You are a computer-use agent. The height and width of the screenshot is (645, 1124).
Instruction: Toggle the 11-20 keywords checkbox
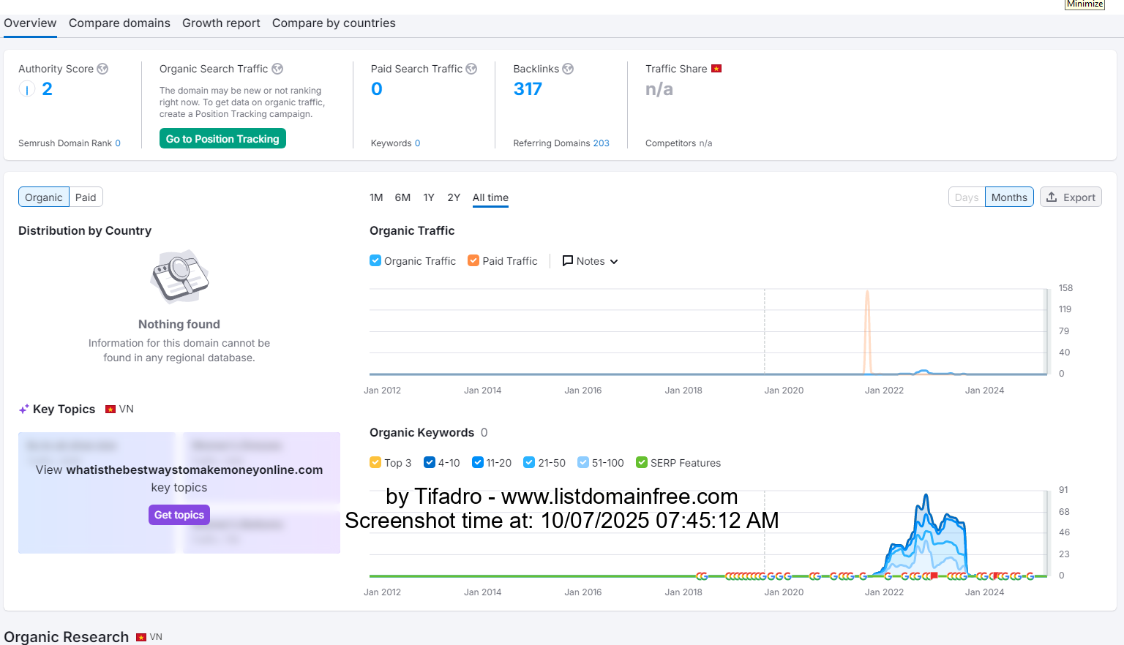[x=478, y=462]
